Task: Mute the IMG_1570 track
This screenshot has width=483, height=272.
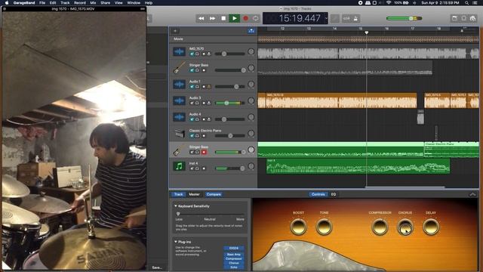Action: point(192,54)
